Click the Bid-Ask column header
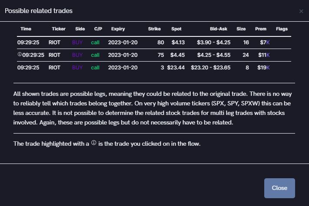 219,29
